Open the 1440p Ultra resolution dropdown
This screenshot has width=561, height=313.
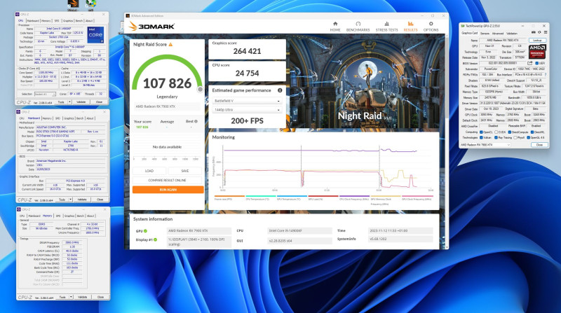[x=247, y=110]
